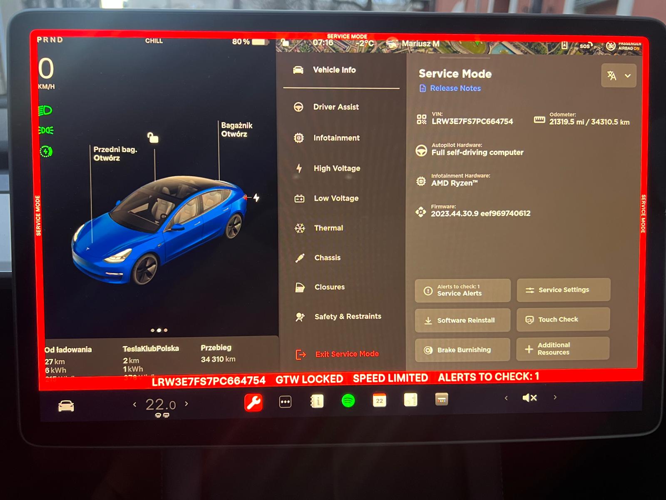This screenshot has width=666, height=500.
Task: Select Safety & Restraints from the sidebar
Action: click(x=348, y=316)
